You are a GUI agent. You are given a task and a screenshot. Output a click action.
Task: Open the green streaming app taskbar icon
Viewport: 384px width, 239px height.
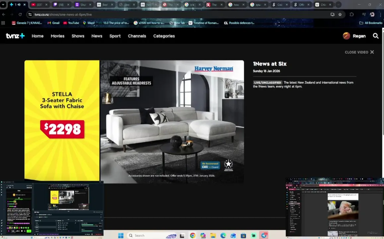(x=254, y=236)
